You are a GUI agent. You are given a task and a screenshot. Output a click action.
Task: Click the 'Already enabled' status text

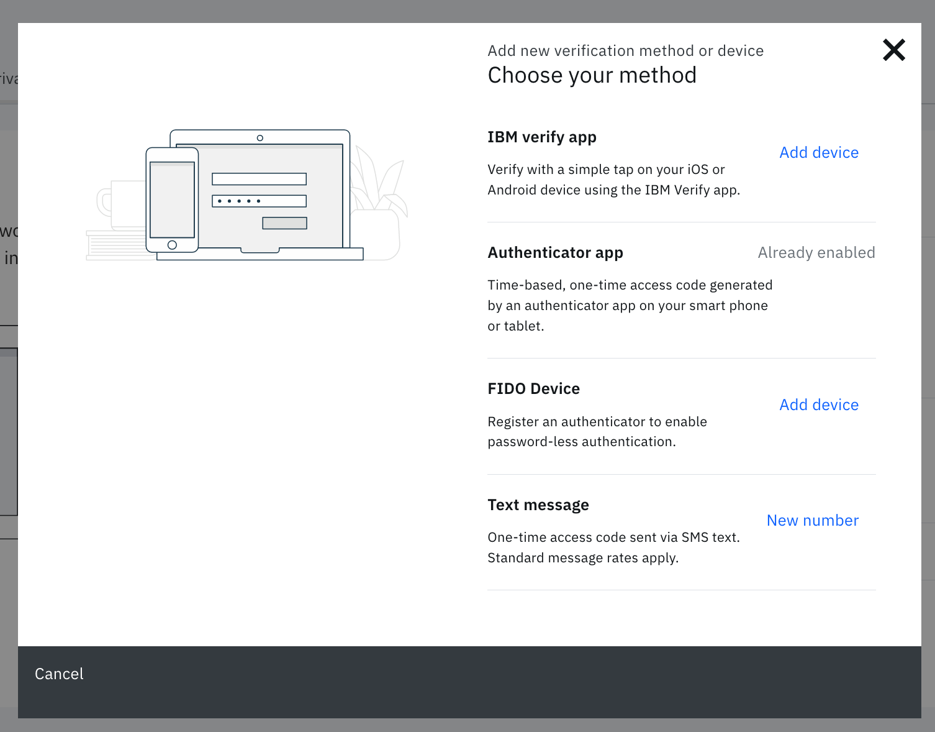pyautogui.click(x=816, y=252)
